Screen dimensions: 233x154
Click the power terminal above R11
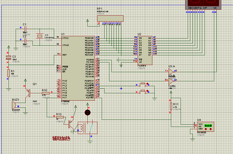pyautogui.click(x=171, y=92)
